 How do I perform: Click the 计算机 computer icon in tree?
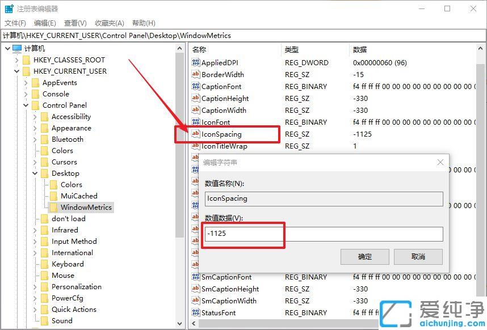17,48
